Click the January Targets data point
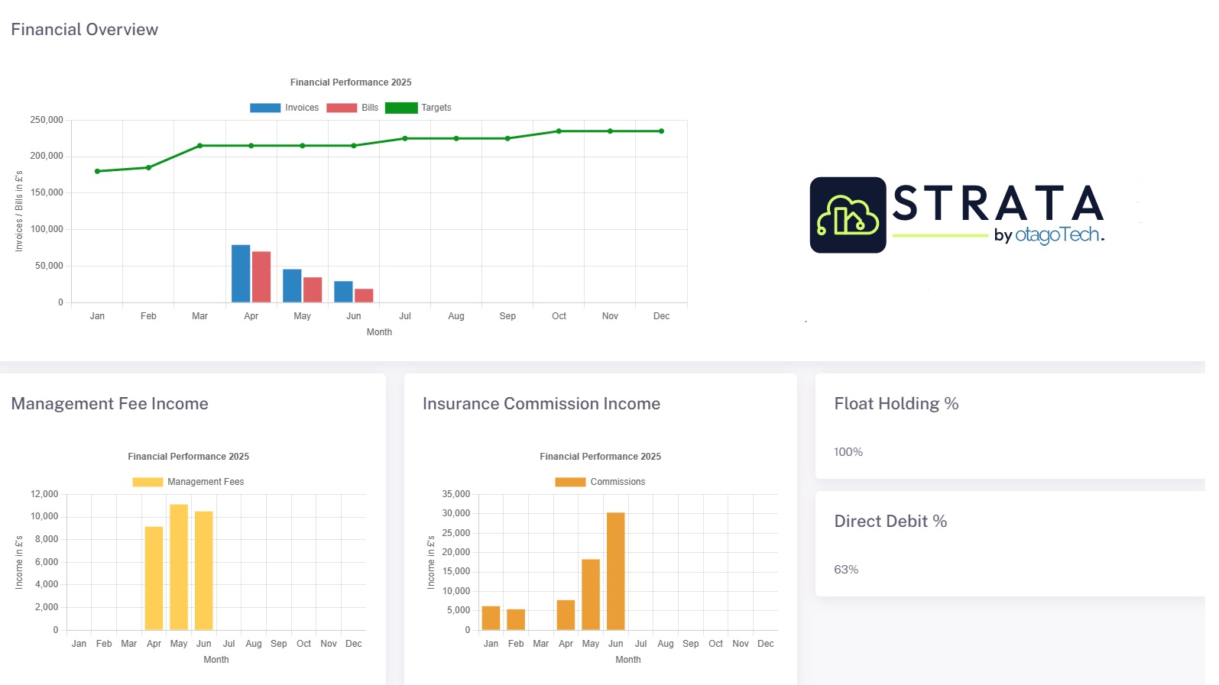Screen dimensions: 1219x685 pos(97,171)
